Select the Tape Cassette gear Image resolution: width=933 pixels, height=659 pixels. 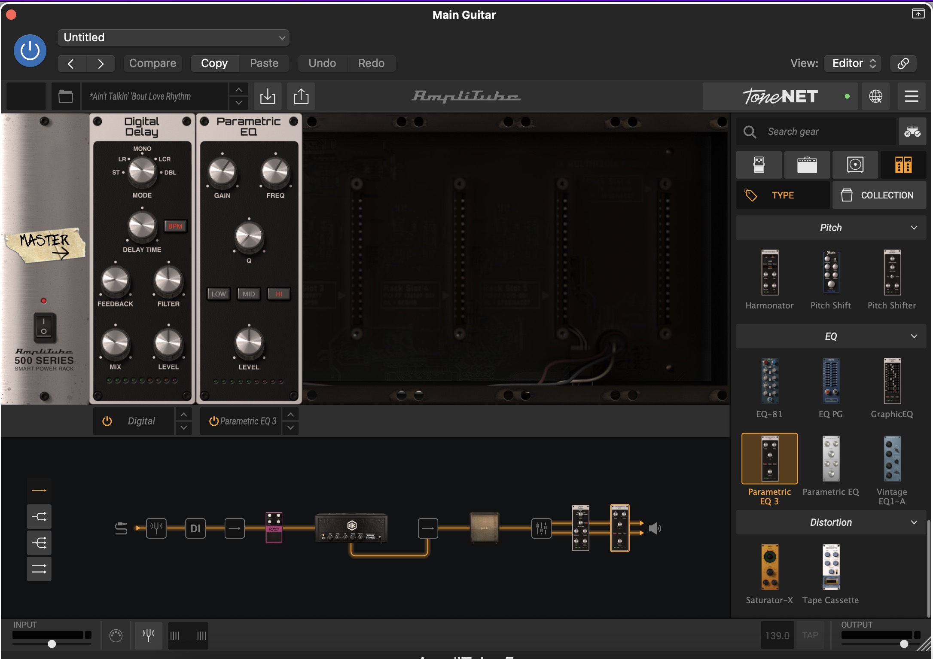coord(831,574)
